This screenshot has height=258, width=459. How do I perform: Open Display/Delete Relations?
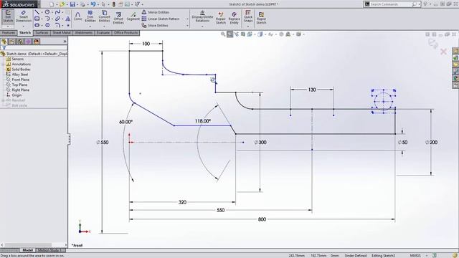point(202,16)
